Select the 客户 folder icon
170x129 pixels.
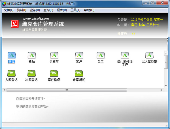[x=79, y=55]
